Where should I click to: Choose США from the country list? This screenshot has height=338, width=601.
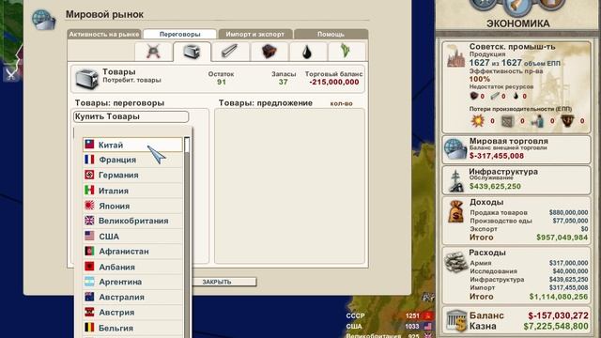pos(132,236)
